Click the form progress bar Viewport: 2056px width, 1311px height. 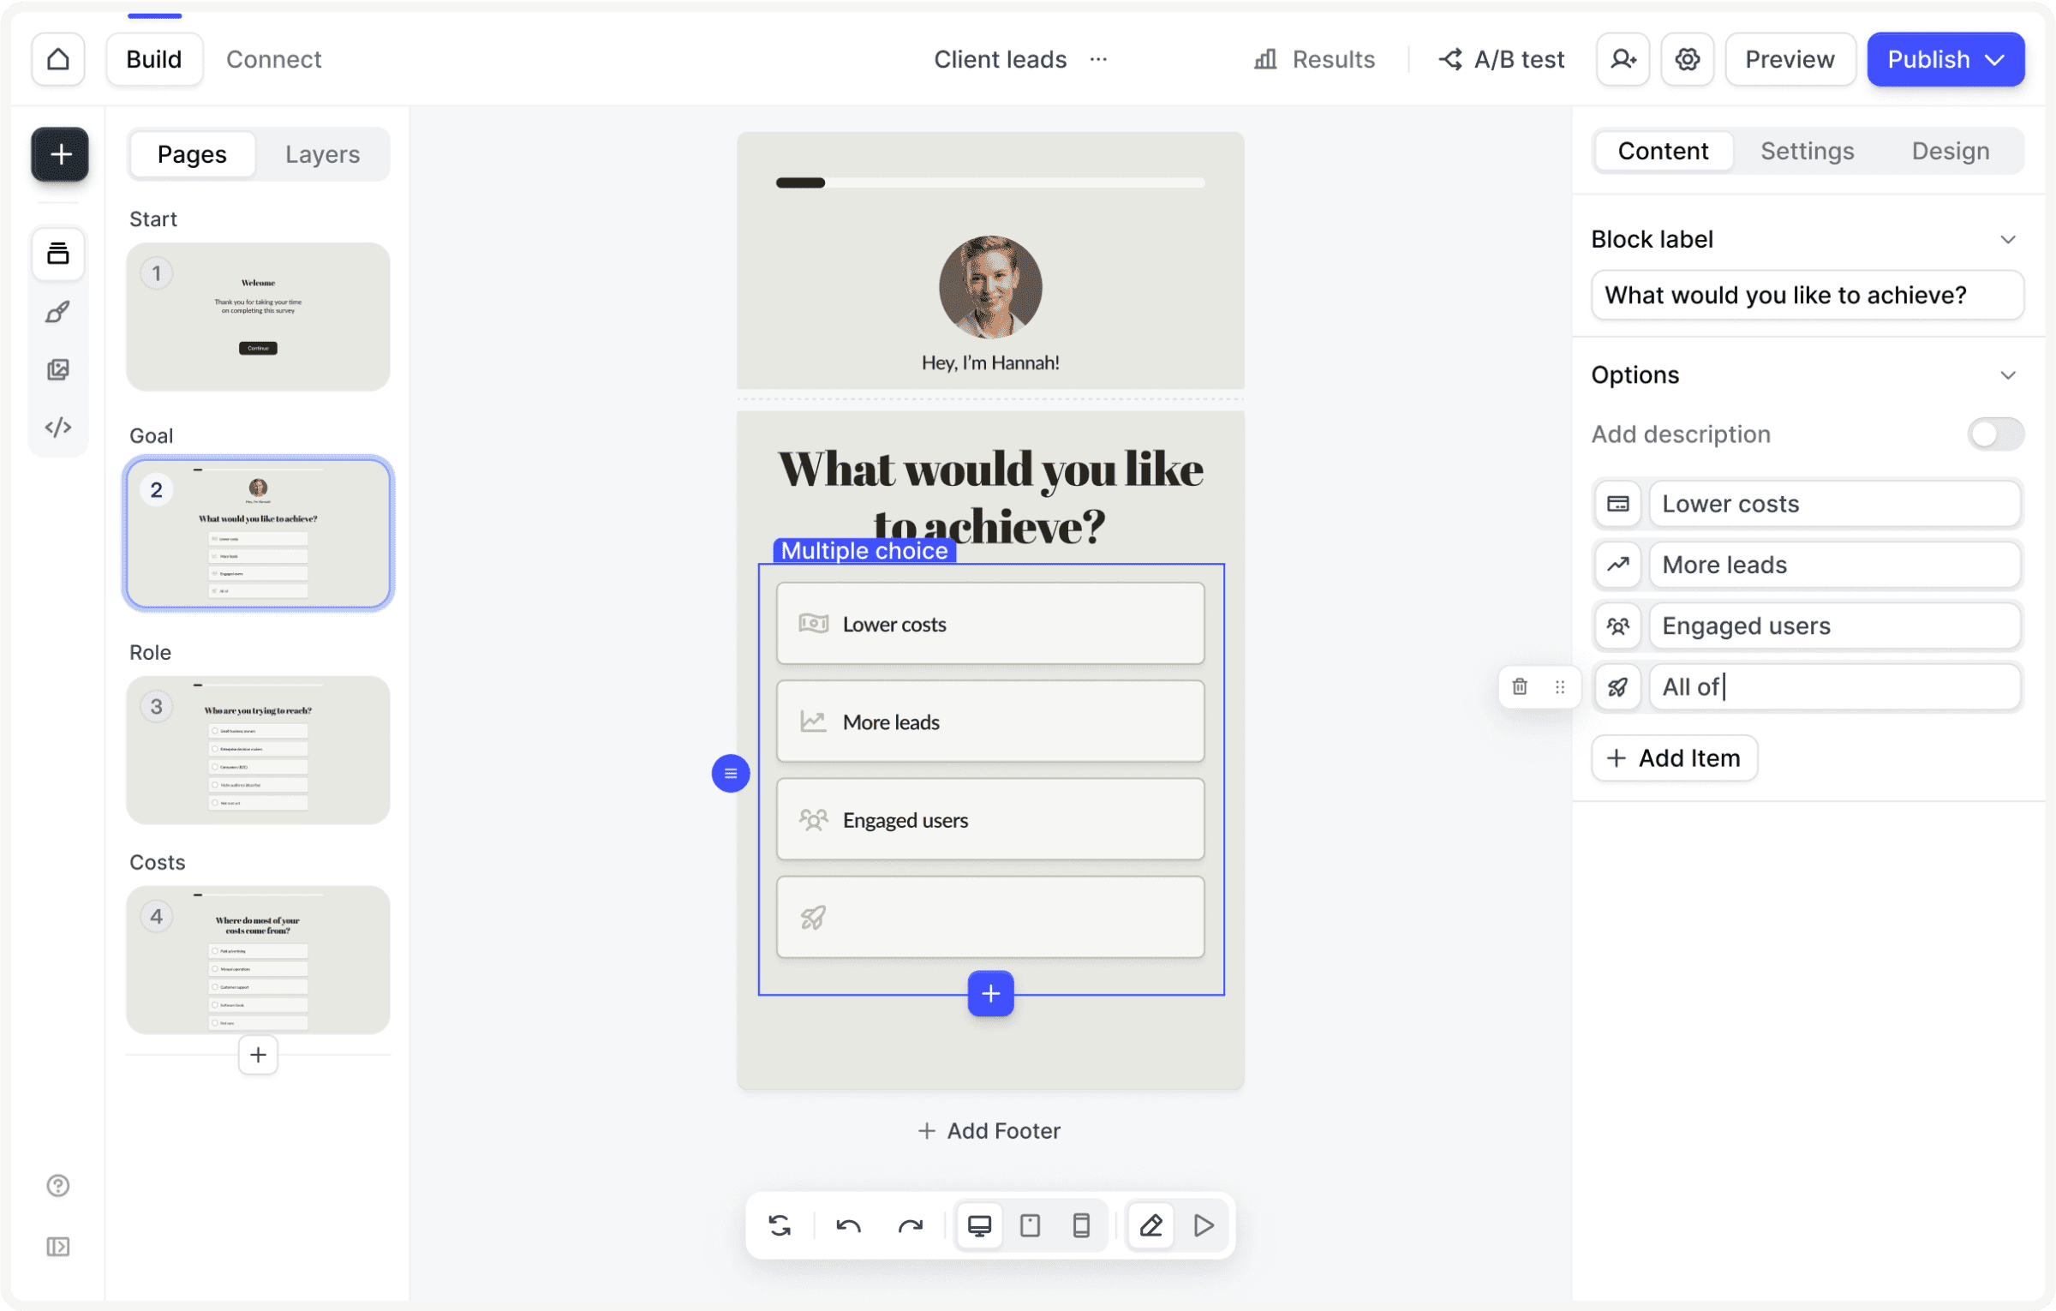(x=989, y=183)
